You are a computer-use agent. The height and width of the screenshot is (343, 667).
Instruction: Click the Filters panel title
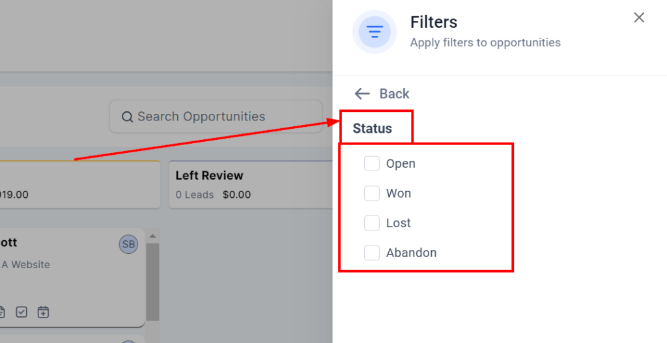pos(434,22)
